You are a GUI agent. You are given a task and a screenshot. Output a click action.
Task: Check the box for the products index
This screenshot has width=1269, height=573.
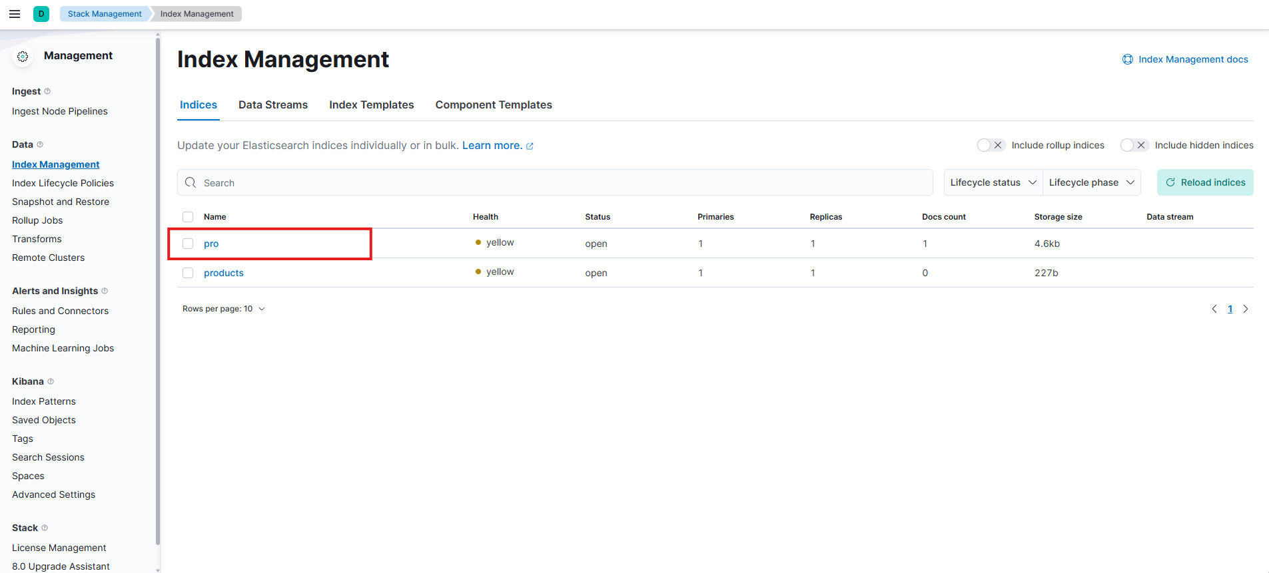tap(188, 273)
